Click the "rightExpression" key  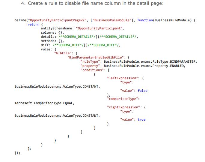(x=123, y=107)
